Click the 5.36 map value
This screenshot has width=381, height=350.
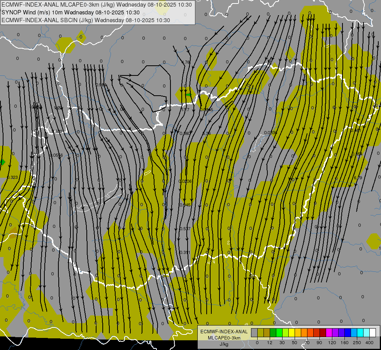click(207, 134)
